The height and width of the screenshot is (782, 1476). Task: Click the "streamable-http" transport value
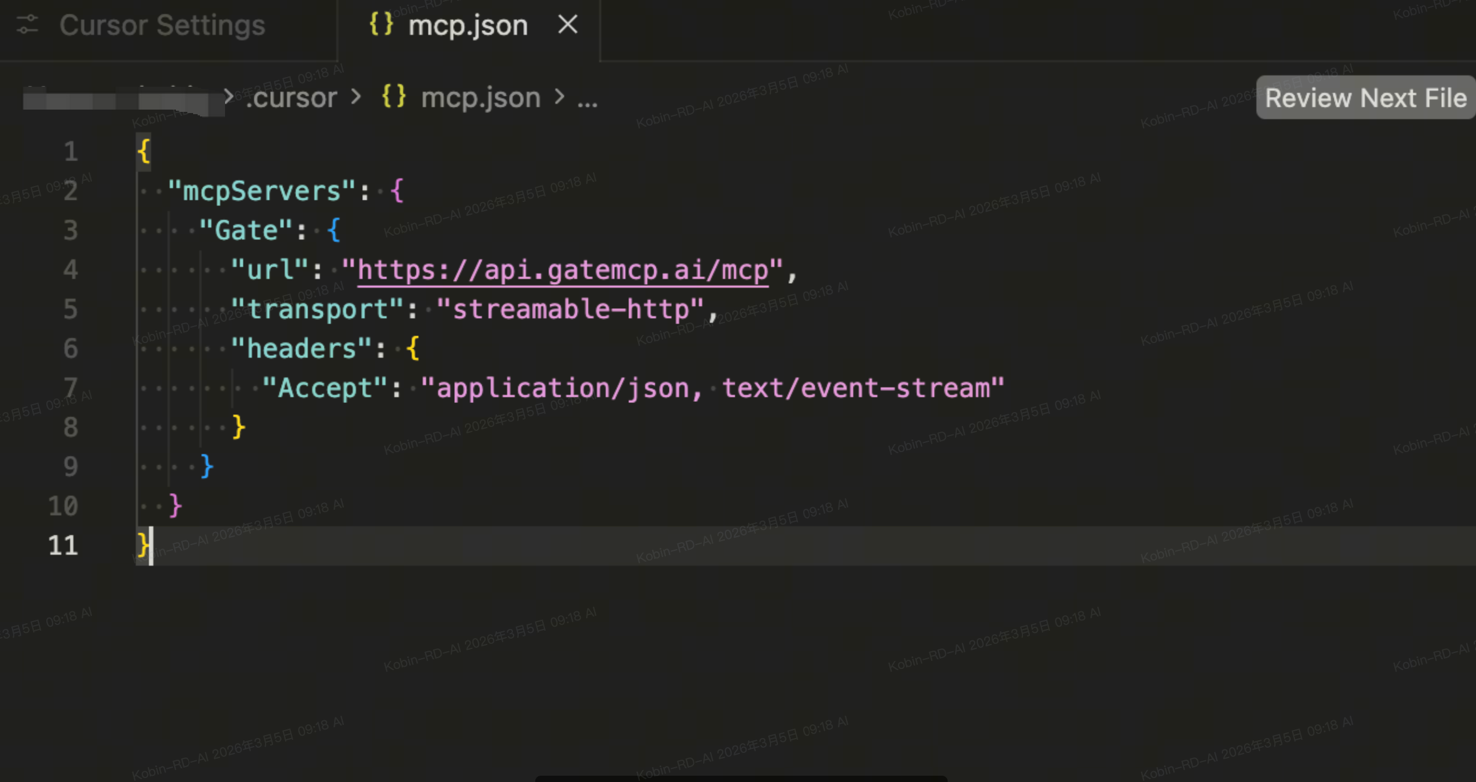click(x=569, y=310)
